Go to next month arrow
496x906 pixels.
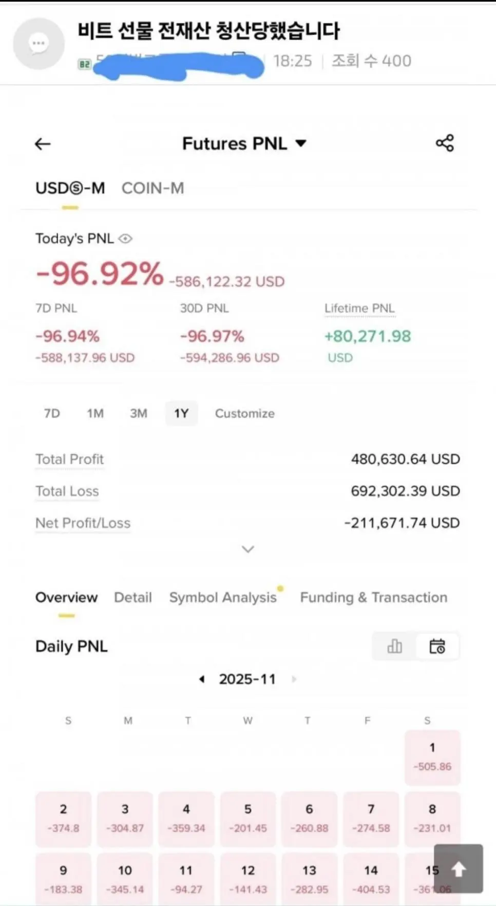(294, 679)
